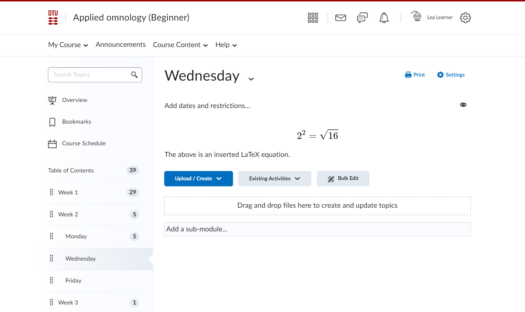Expand the Wednesday title dropdown arrow
The image size is (525, 312).
click(251, 79)
